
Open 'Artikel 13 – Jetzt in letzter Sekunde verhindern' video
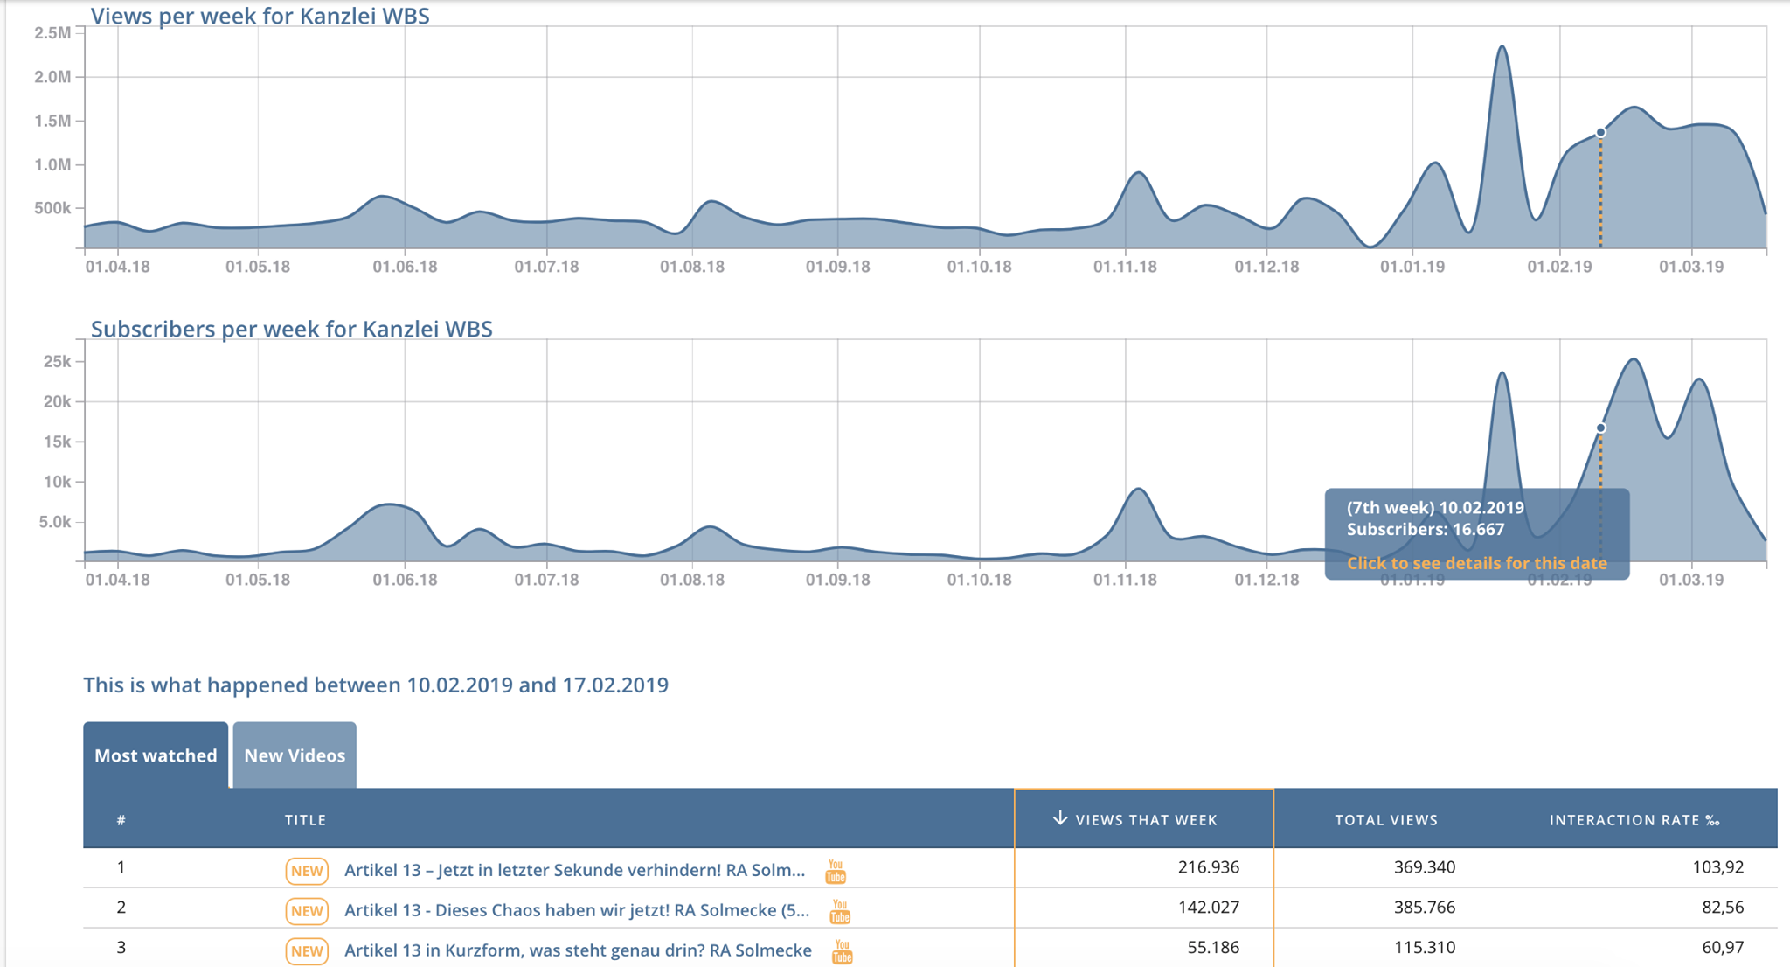tap(574, 870)
